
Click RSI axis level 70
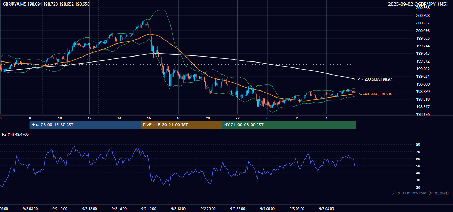418,152
